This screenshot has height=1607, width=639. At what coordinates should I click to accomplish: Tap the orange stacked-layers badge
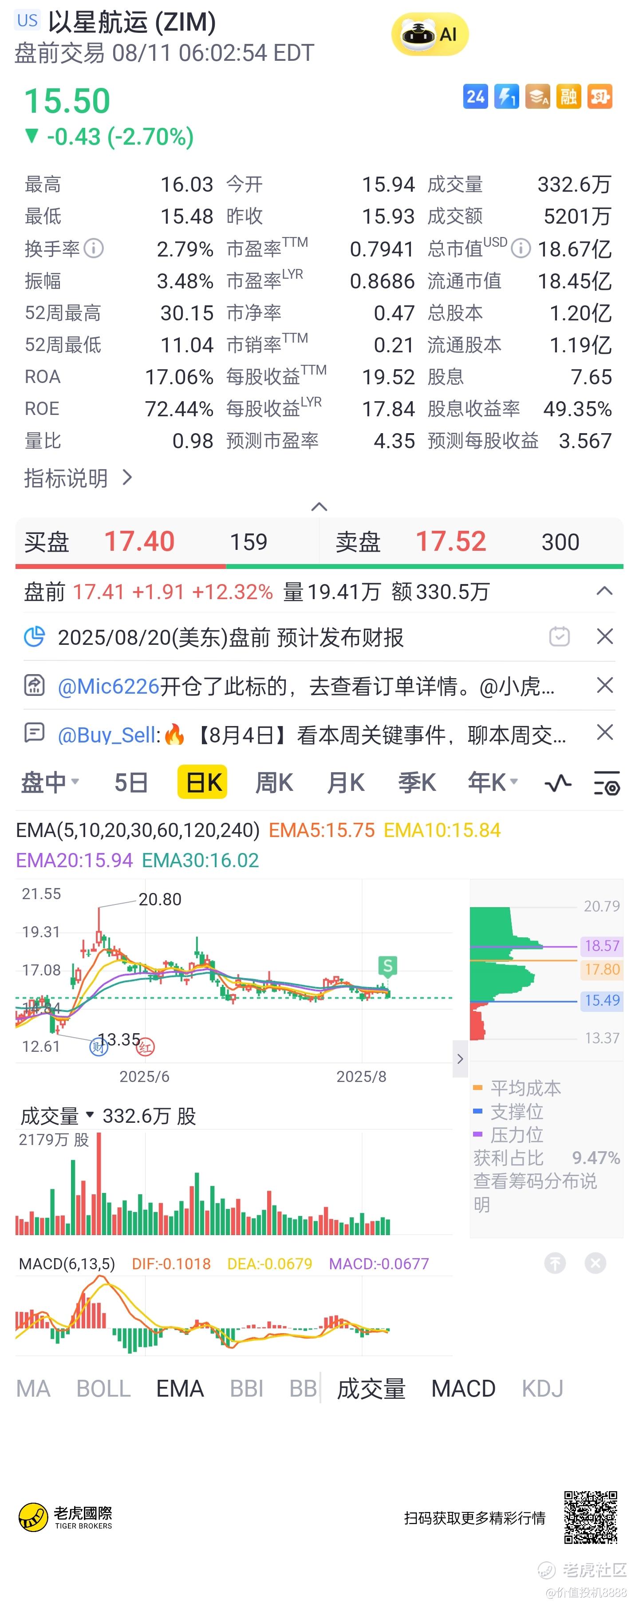pos(537,97)
